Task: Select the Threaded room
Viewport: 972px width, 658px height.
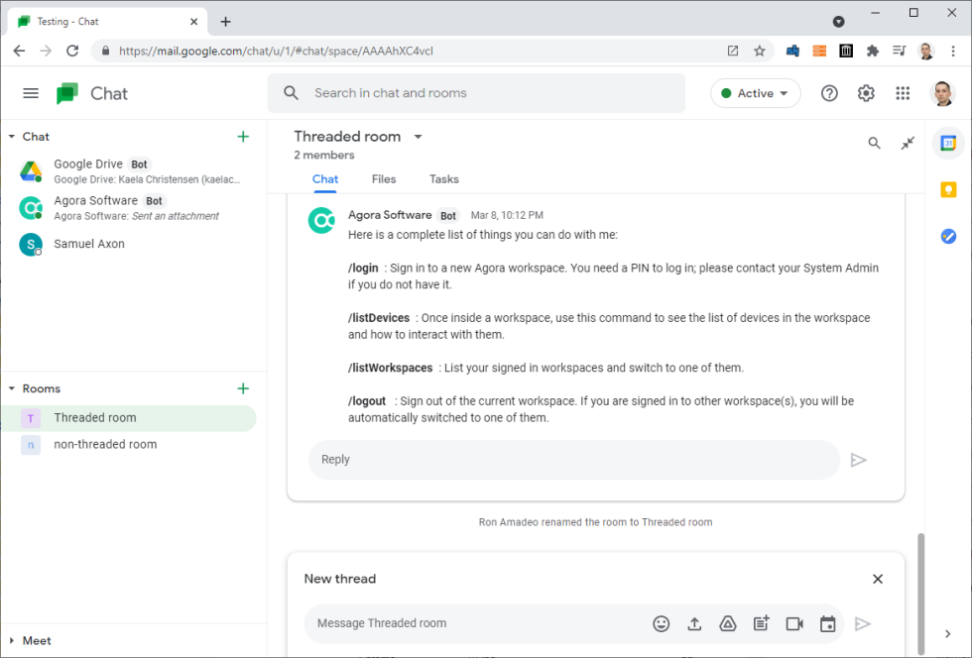Action: (x=130, y=417)
